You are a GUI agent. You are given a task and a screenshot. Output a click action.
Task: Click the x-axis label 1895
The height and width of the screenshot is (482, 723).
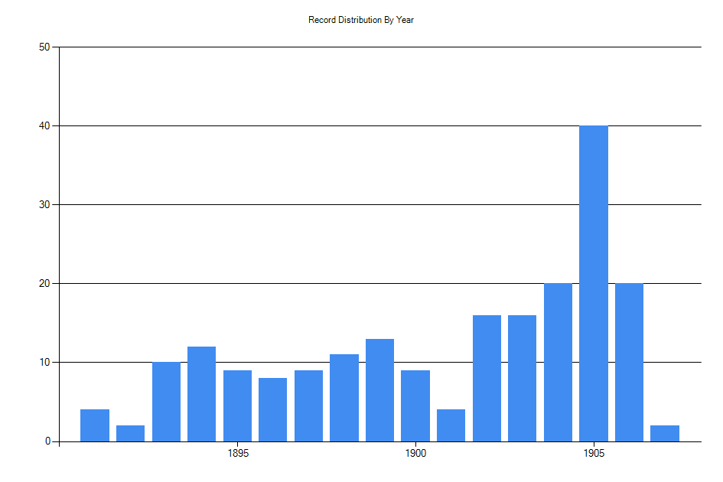pyautogui.click(x=238, y=454)
